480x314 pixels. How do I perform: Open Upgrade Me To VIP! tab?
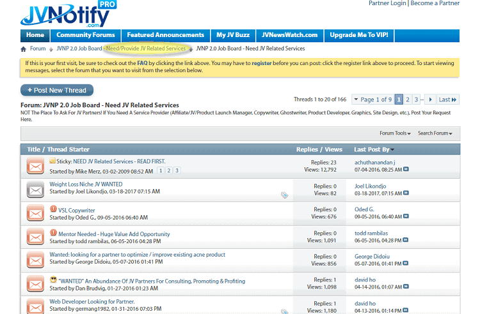359,35
